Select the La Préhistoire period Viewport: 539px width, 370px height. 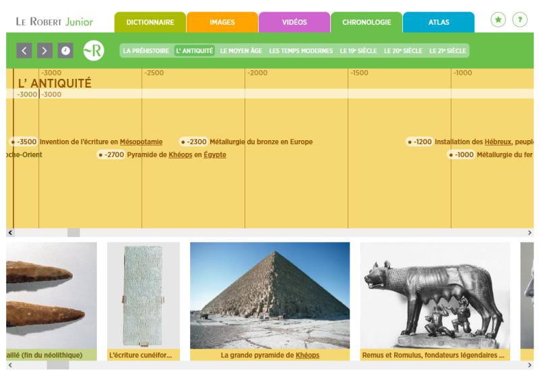click(146, 51)
